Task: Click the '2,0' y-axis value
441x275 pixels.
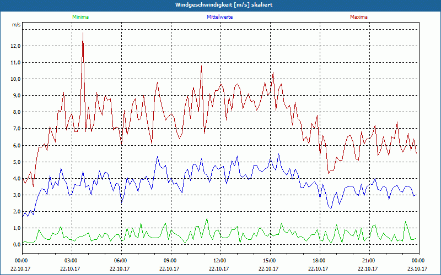Action: [x=17, y=212]
